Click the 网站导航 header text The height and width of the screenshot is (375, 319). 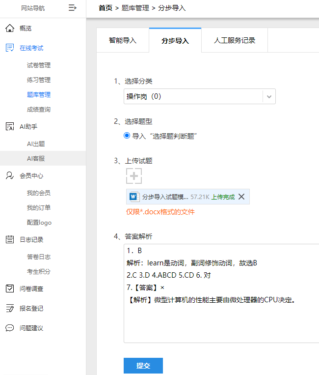(x=33, y=8)
